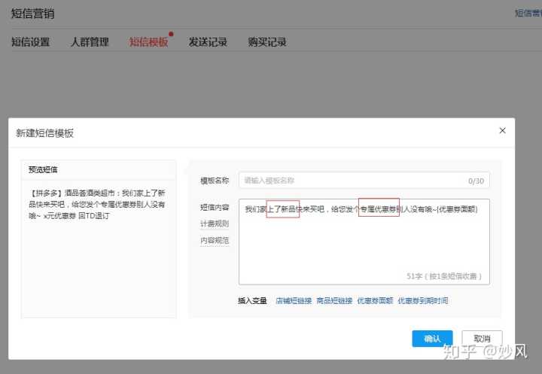Insert the 店铺短链接 variable
Screen dimensions: 542x374
[x=293, y=301]
